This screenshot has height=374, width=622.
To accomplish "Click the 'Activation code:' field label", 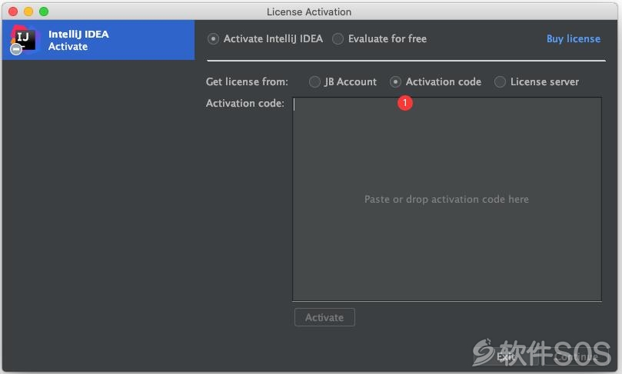I will (245, 103).
